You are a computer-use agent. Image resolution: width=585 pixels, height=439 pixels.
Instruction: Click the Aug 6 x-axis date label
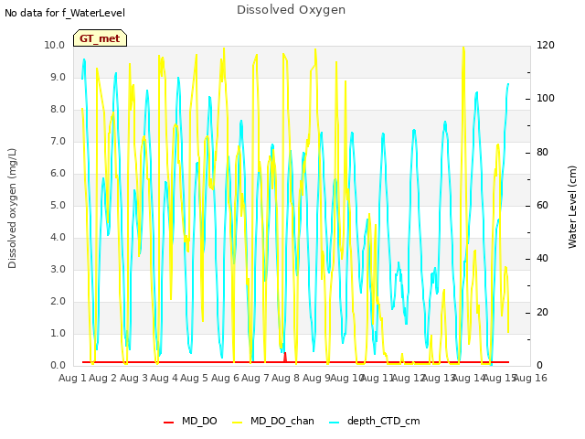[225, 378]
